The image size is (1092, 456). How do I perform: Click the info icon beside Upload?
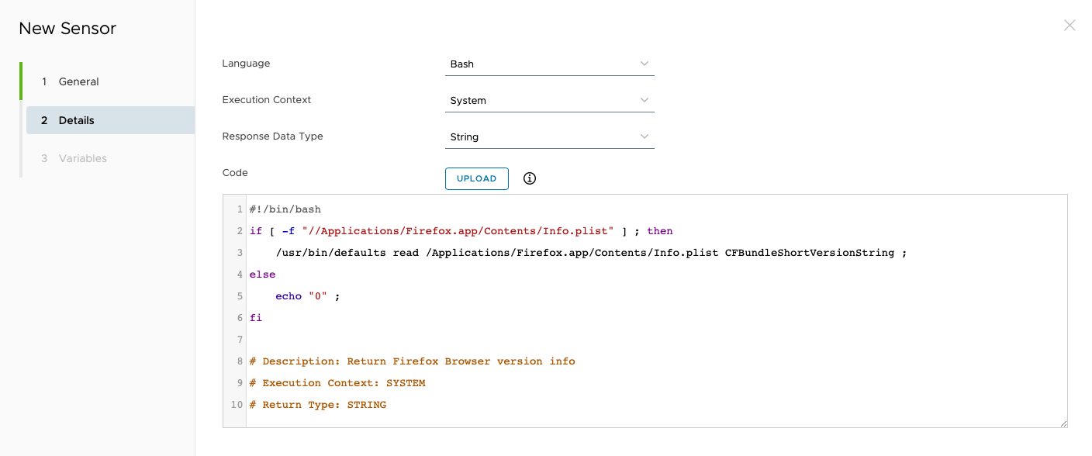coord(530,178)
